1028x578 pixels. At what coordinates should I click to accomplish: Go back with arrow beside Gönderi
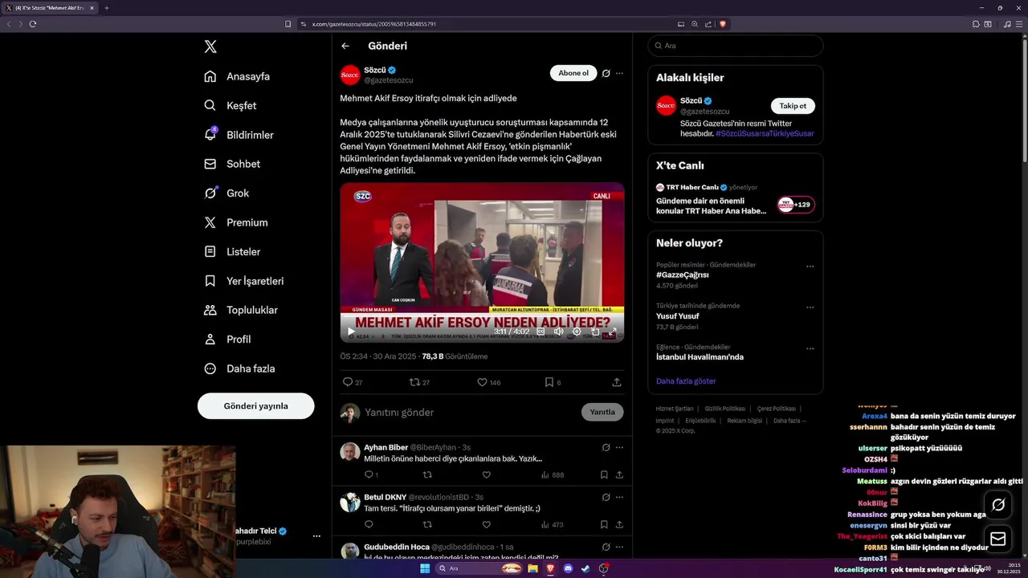[x=345, y=47]
